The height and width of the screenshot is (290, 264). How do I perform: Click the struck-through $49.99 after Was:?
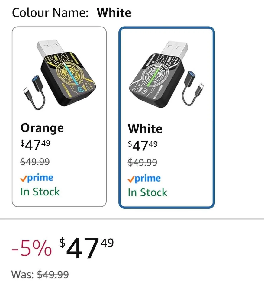point(53,274)
